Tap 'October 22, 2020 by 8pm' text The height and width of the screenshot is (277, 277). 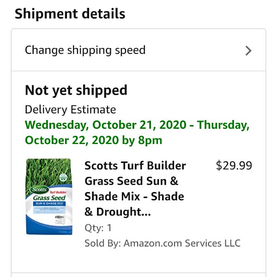click(93, 140)
